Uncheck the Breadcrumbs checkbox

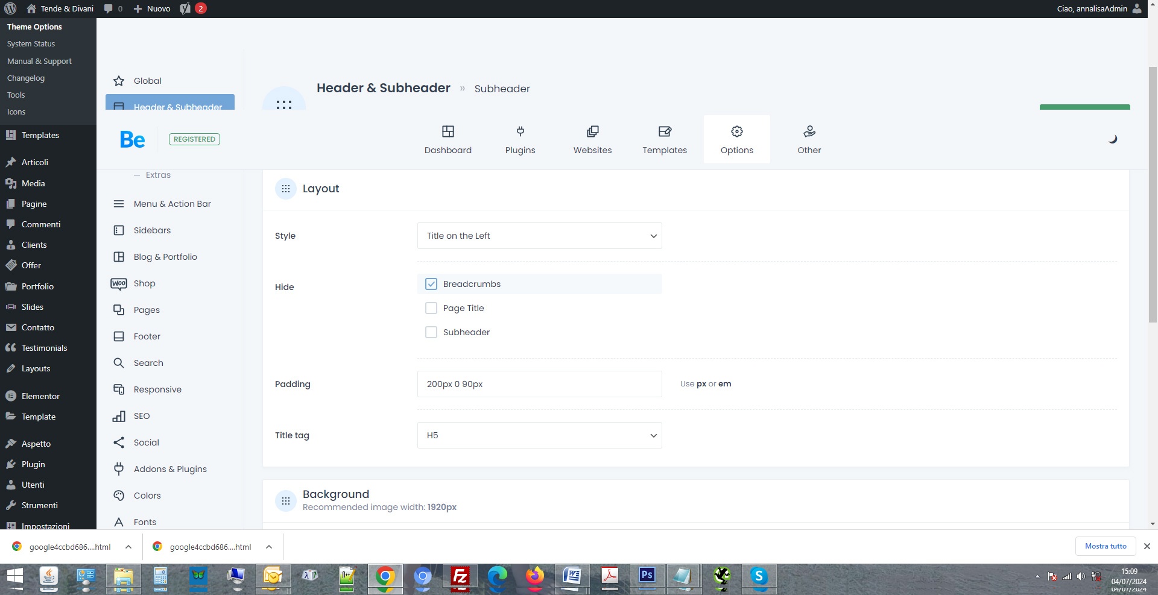(431, 284)
